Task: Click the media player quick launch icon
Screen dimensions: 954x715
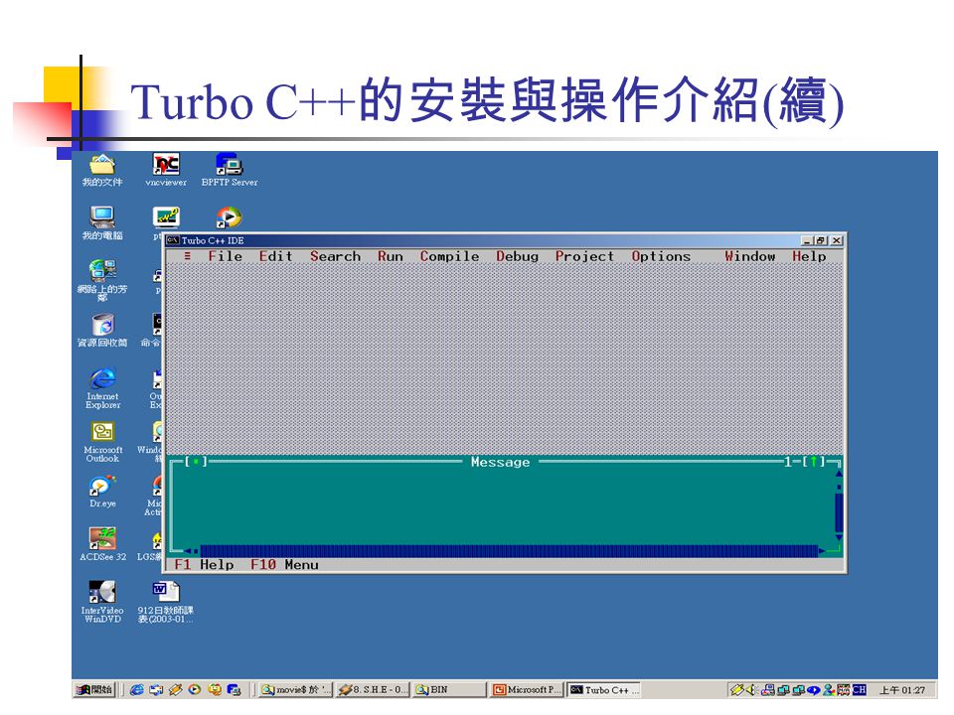Action: pyautogui.click(x=195, y=689)
